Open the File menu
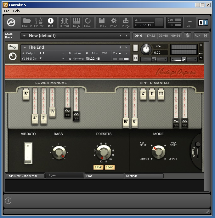 7,11
